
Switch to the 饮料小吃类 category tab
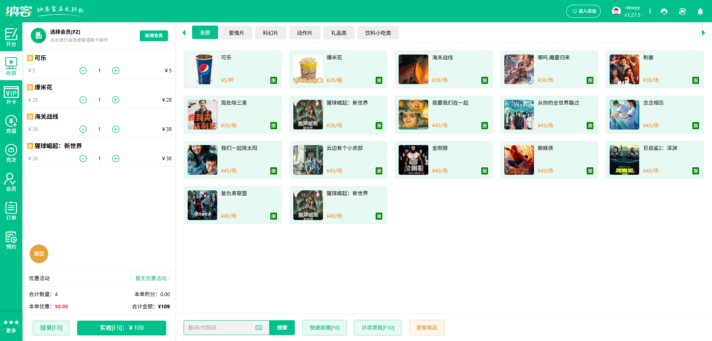378,33
